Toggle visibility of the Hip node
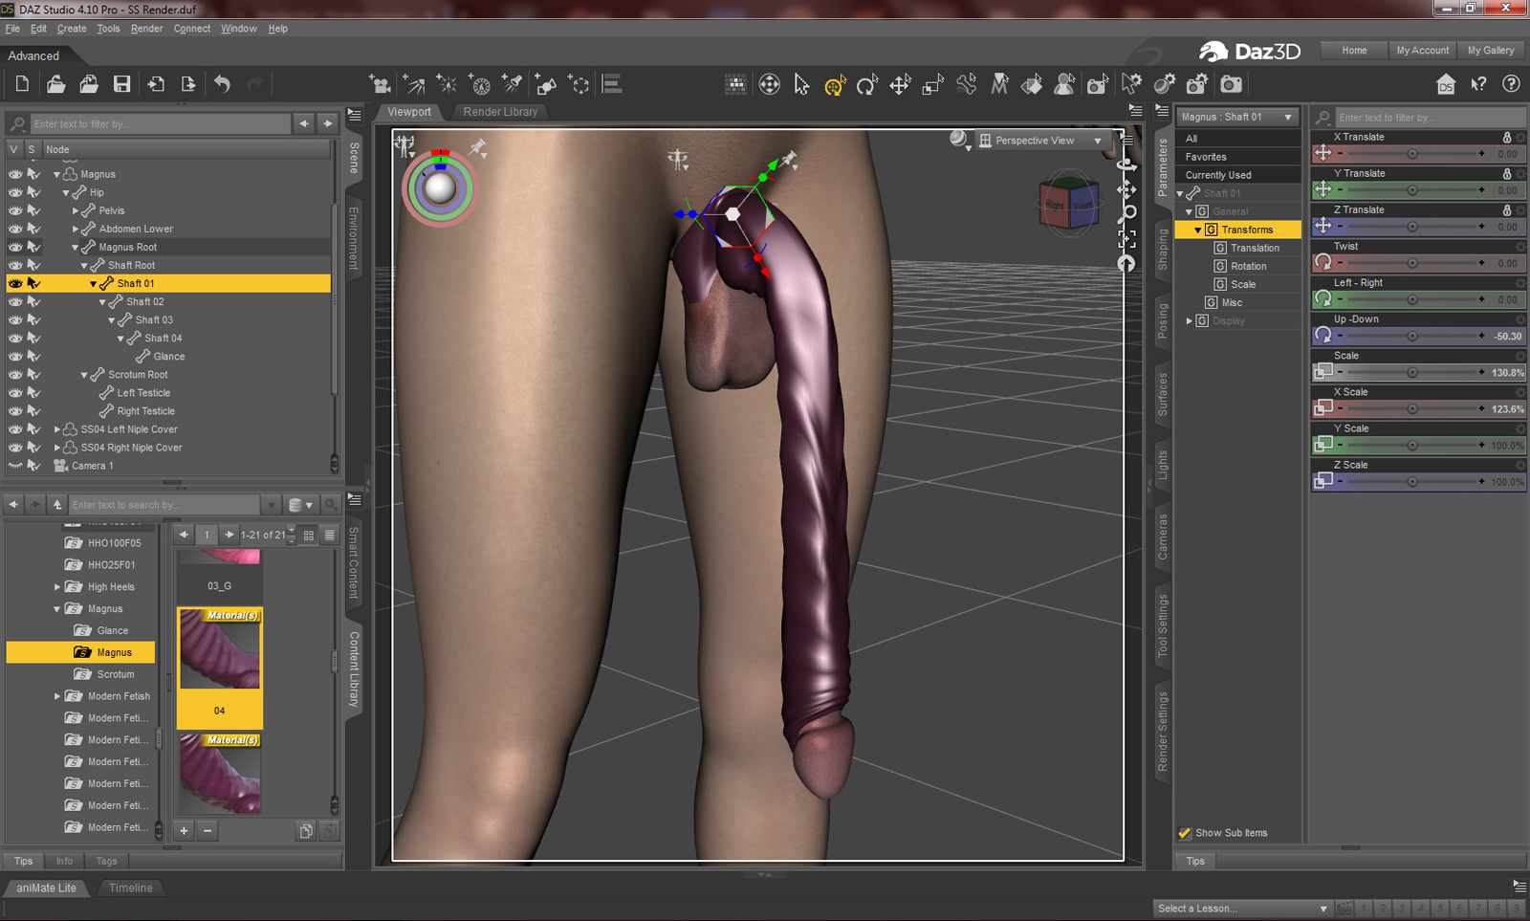 point(15,192)
